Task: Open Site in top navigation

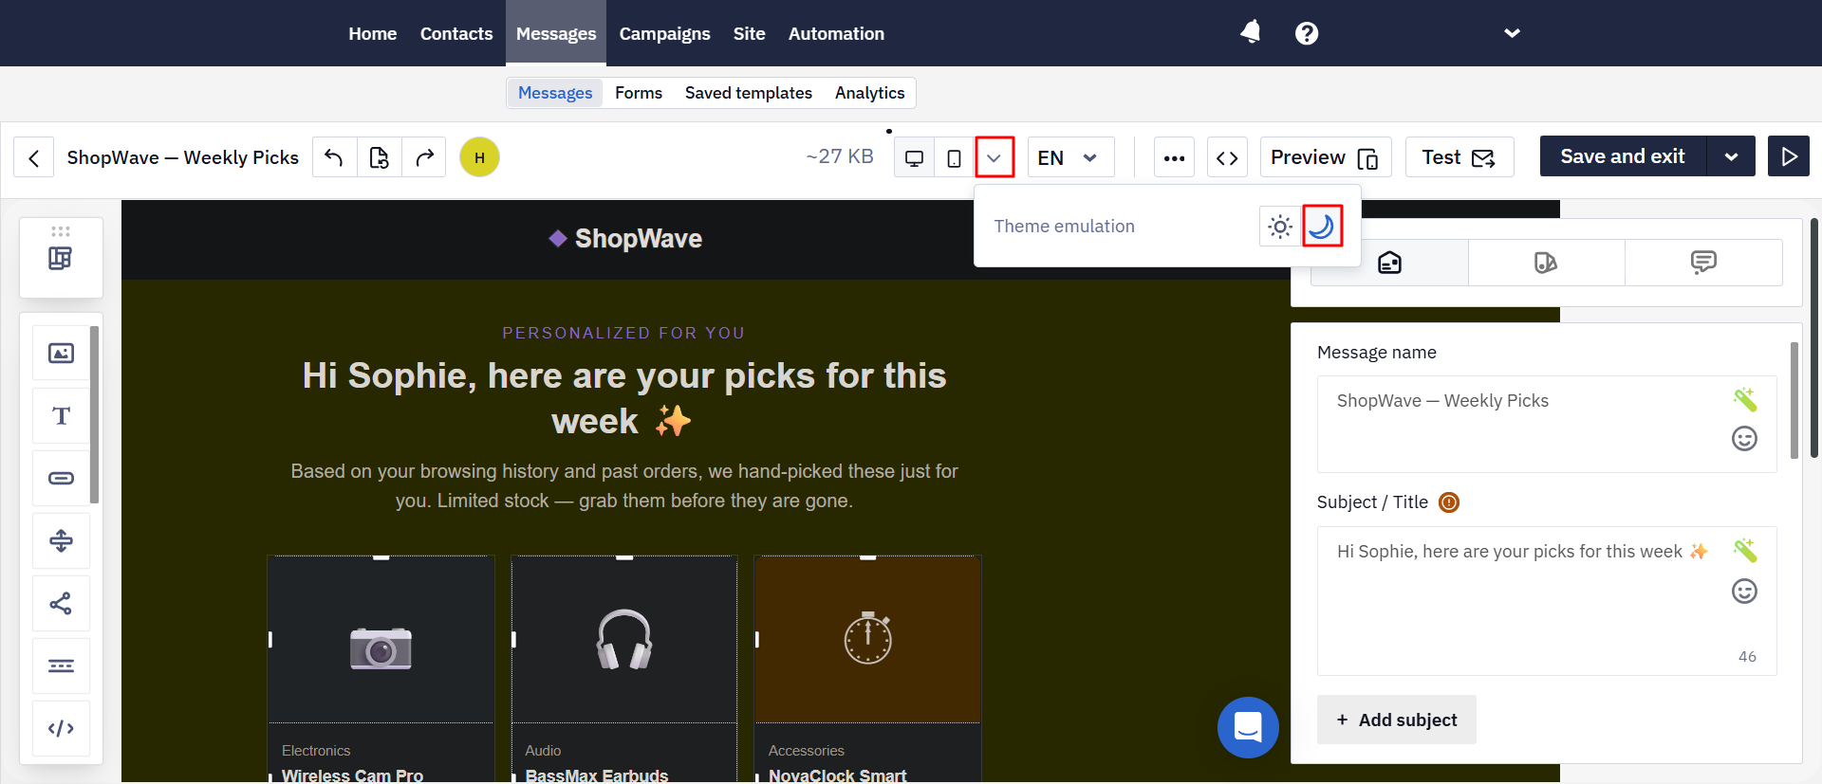Action: (x=749, y=33)
